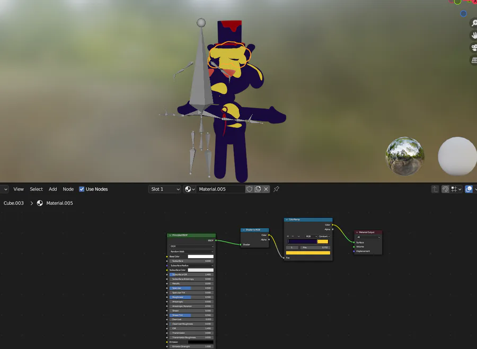The width and height of the screenshot is (477, 349).
Task: Toggle the Use Nodes checkbox
Action: coord(82,189)
